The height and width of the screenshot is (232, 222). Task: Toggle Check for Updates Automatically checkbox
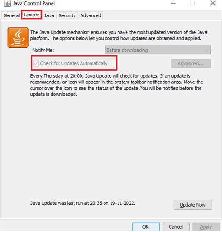click(x=36, y=63)
